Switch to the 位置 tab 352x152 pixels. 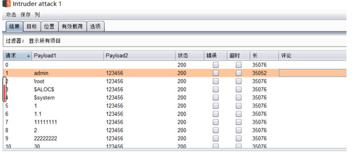click(49, 27)
